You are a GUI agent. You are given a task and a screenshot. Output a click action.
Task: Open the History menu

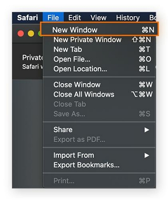click(128, 18)
